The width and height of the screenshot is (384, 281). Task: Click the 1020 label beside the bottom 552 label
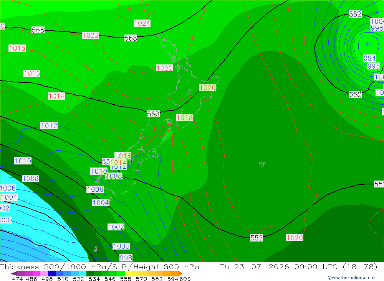[x=295, y=237]
